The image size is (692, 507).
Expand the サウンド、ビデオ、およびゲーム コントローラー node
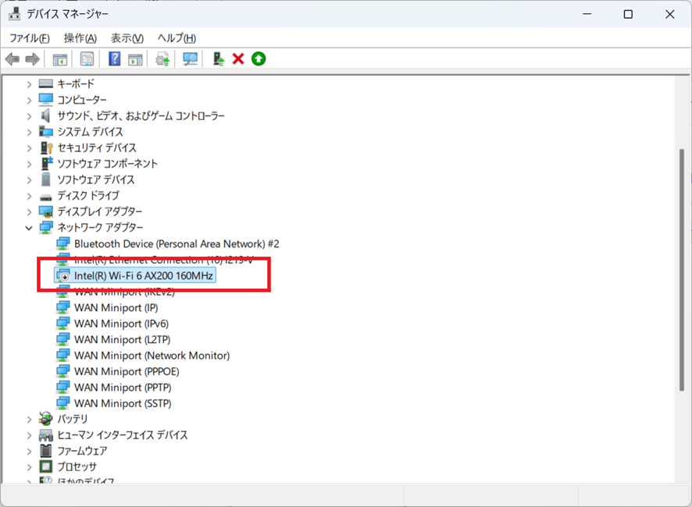(x=30, y=115)
